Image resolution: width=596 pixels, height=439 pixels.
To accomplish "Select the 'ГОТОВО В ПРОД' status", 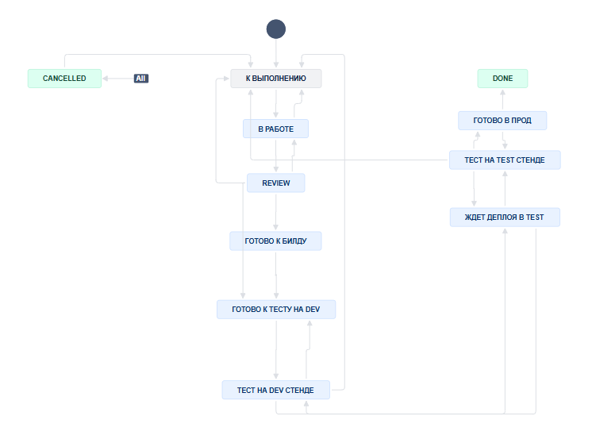I will point(502,121).
